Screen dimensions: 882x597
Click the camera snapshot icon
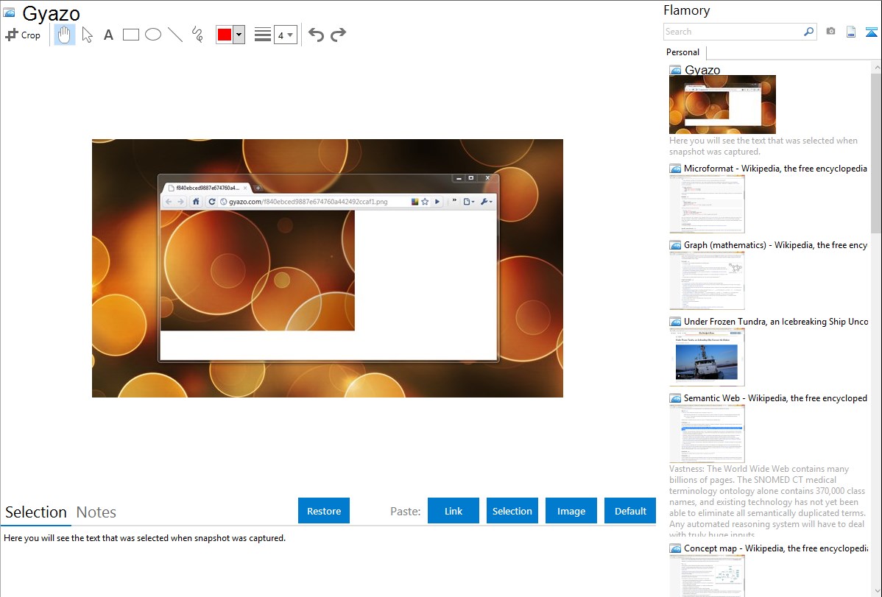point(830,32)
